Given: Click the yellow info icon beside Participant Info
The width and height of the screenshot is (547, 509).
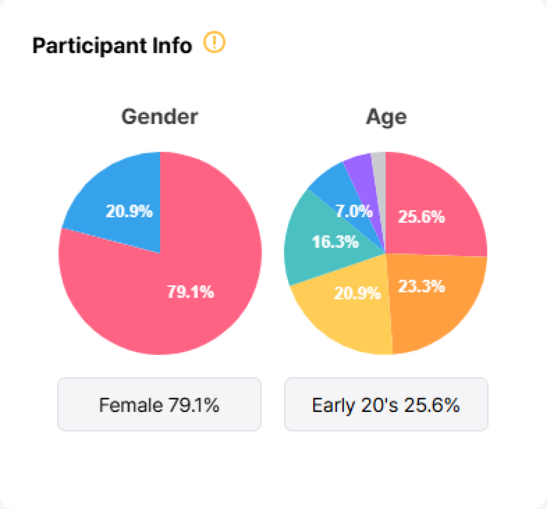Looking at the screenshot, I should click(214, 42).
